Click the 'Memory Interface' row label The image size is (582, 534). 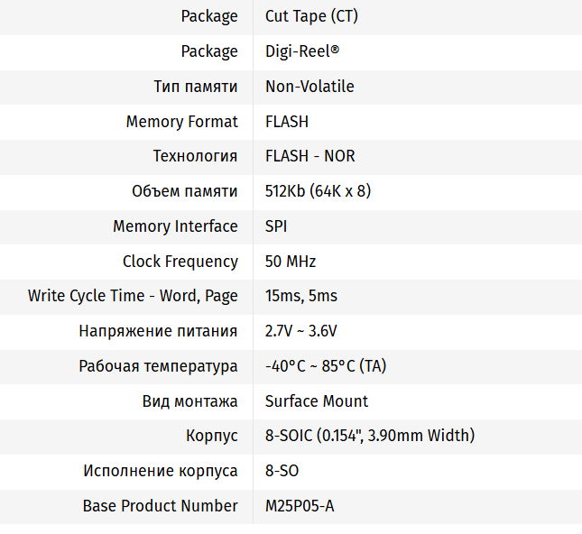coord(175,226)
